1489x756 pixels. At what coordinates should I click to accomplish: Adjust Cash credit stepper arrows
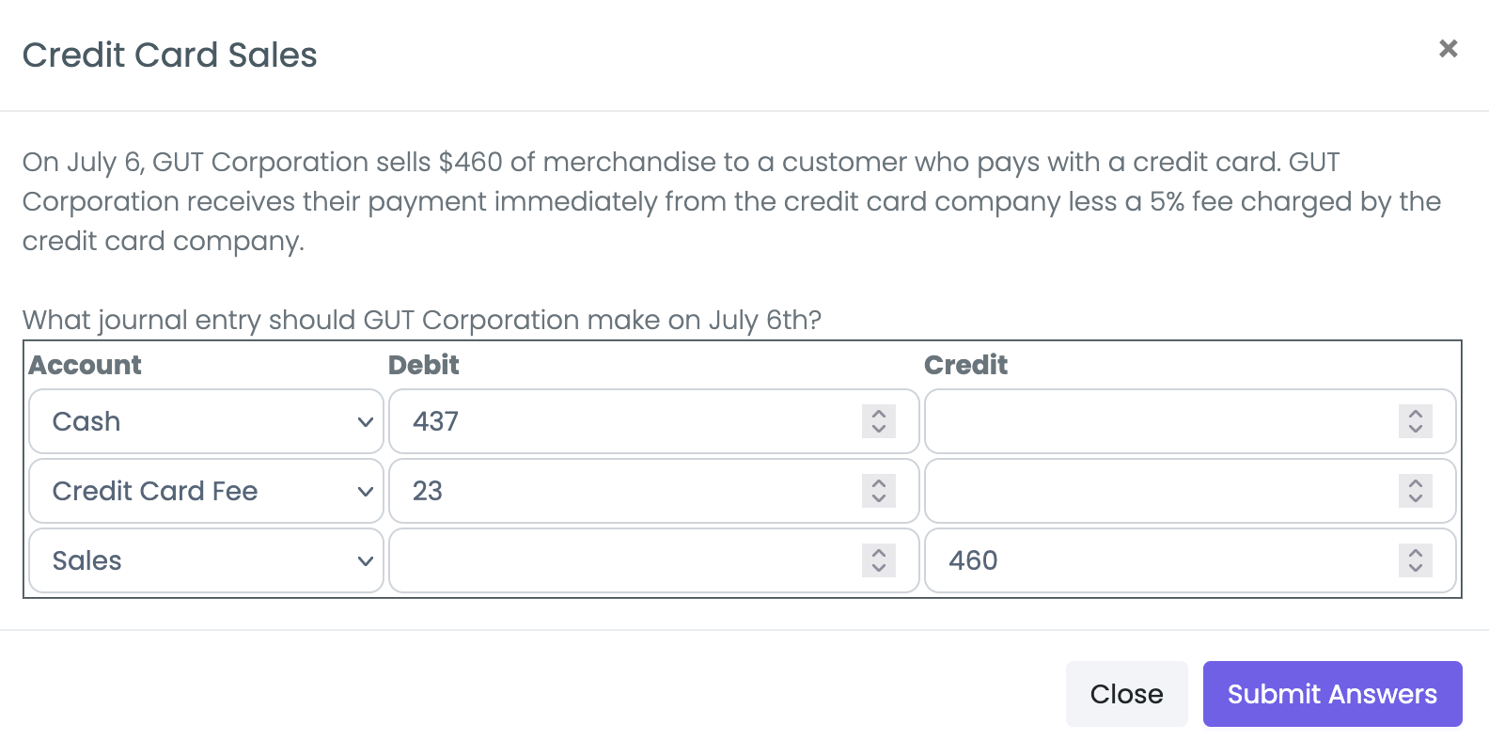pos(1416,421)
